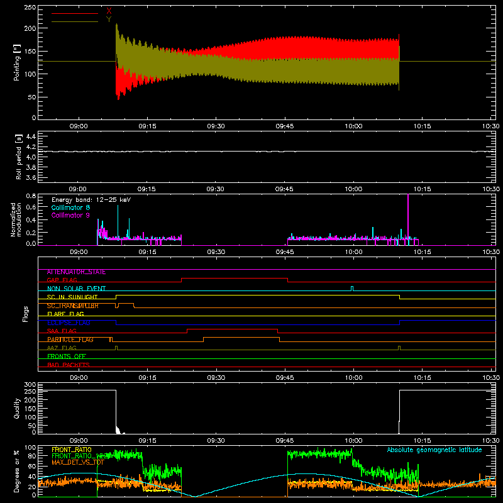This screenshot has height=503, width=503.
Task: Select 'Energy band: 12-25 keV' text
Action: pos(91,200)
